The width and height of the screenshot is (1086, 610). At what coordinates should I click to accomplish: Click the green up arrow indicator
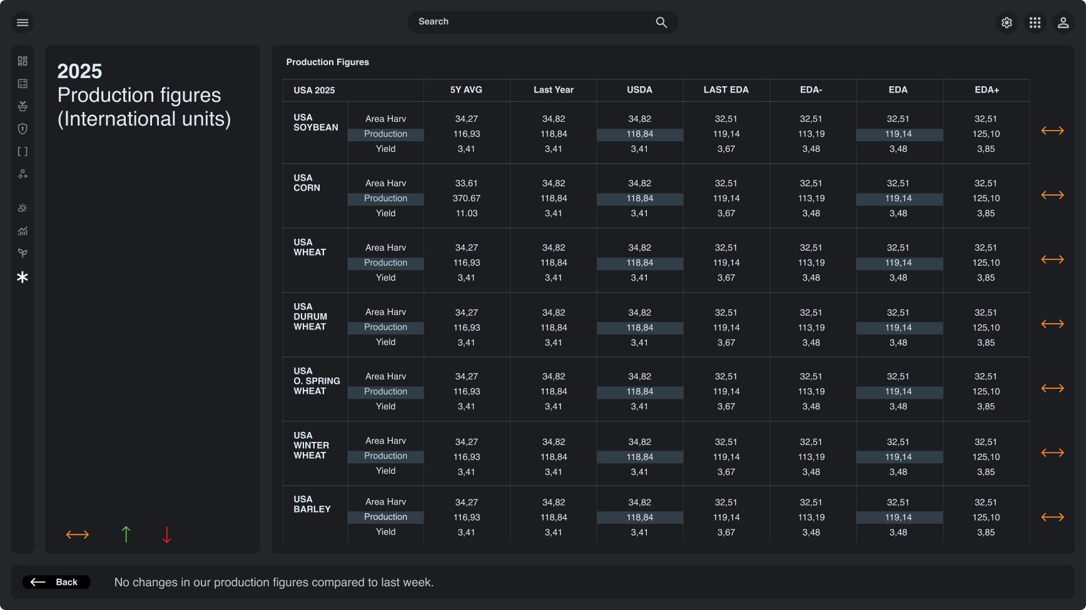tap(126, 534)
